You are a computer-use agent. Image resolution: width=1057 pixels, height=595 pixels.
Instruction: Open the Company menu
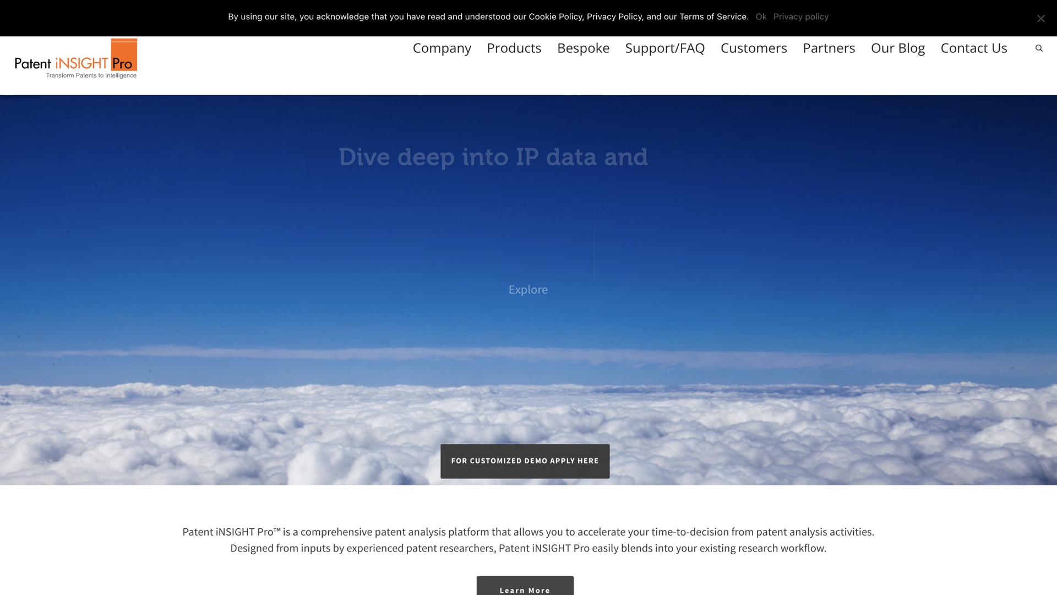tap(441, 48)
